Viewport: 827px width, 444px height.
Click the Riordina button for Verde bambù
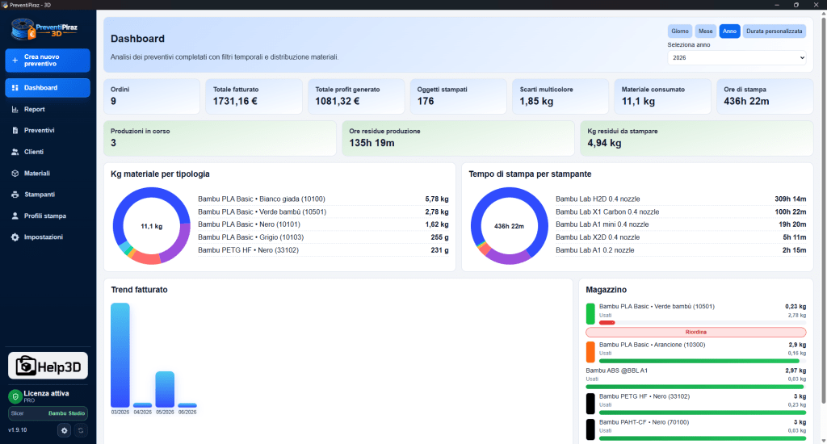coord(695,333)
